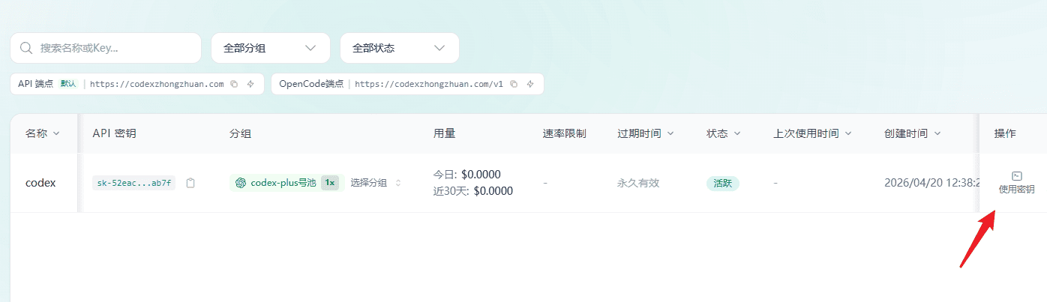Click the OpenCode端点 label
1047x302 pixels.
coord(311,84)
